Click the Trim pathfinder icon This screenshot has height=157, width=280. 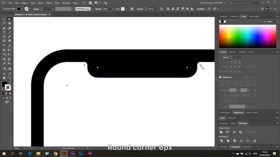228,141
